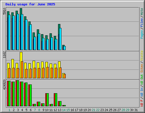Select day 20 on the x-axis

click(x=89, y=110)
